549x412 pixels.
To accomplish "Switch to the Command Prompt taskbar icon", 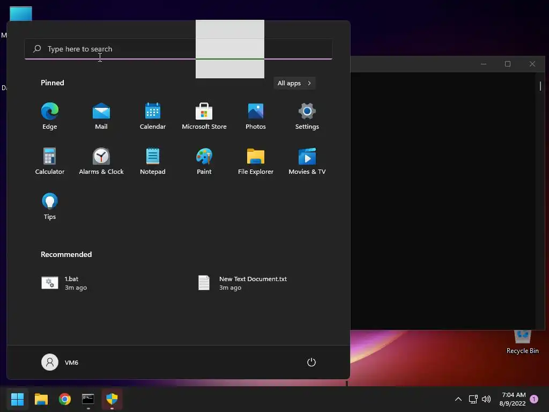I will [x=88, y=399].
